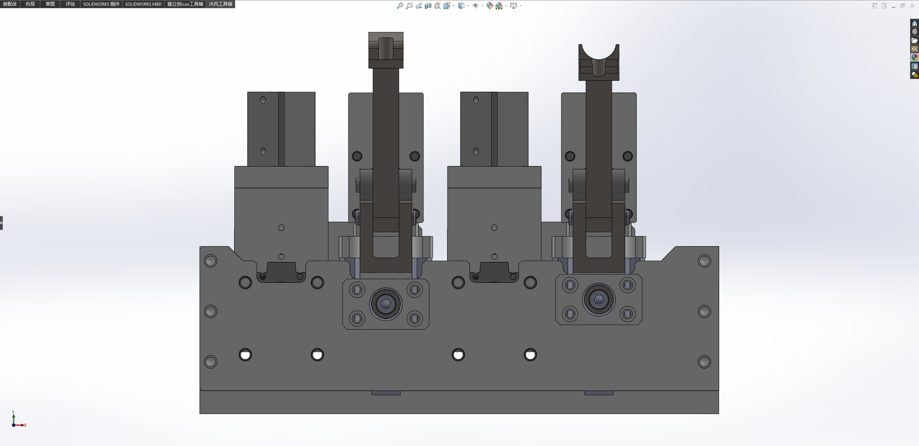The height and width of the screenshot is (446, 919).
Task: Open the SOLIDWORKS MBD tab
Action: point(143,4)
